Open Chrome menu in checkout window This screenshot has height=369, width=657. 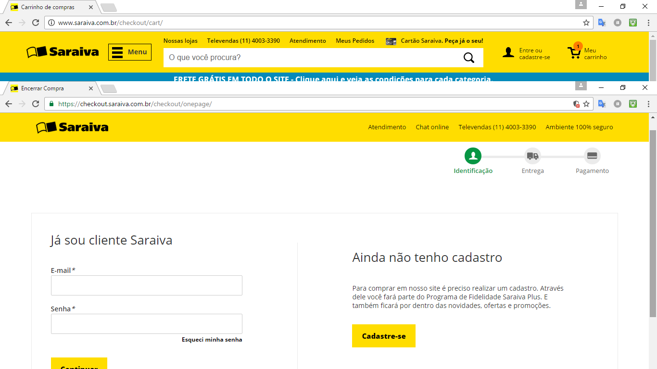[649, 104]
